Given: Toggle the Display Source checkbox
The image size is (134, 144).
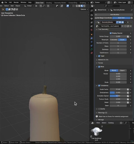Looking at the screenshot, I should click(x=111, y=33).
